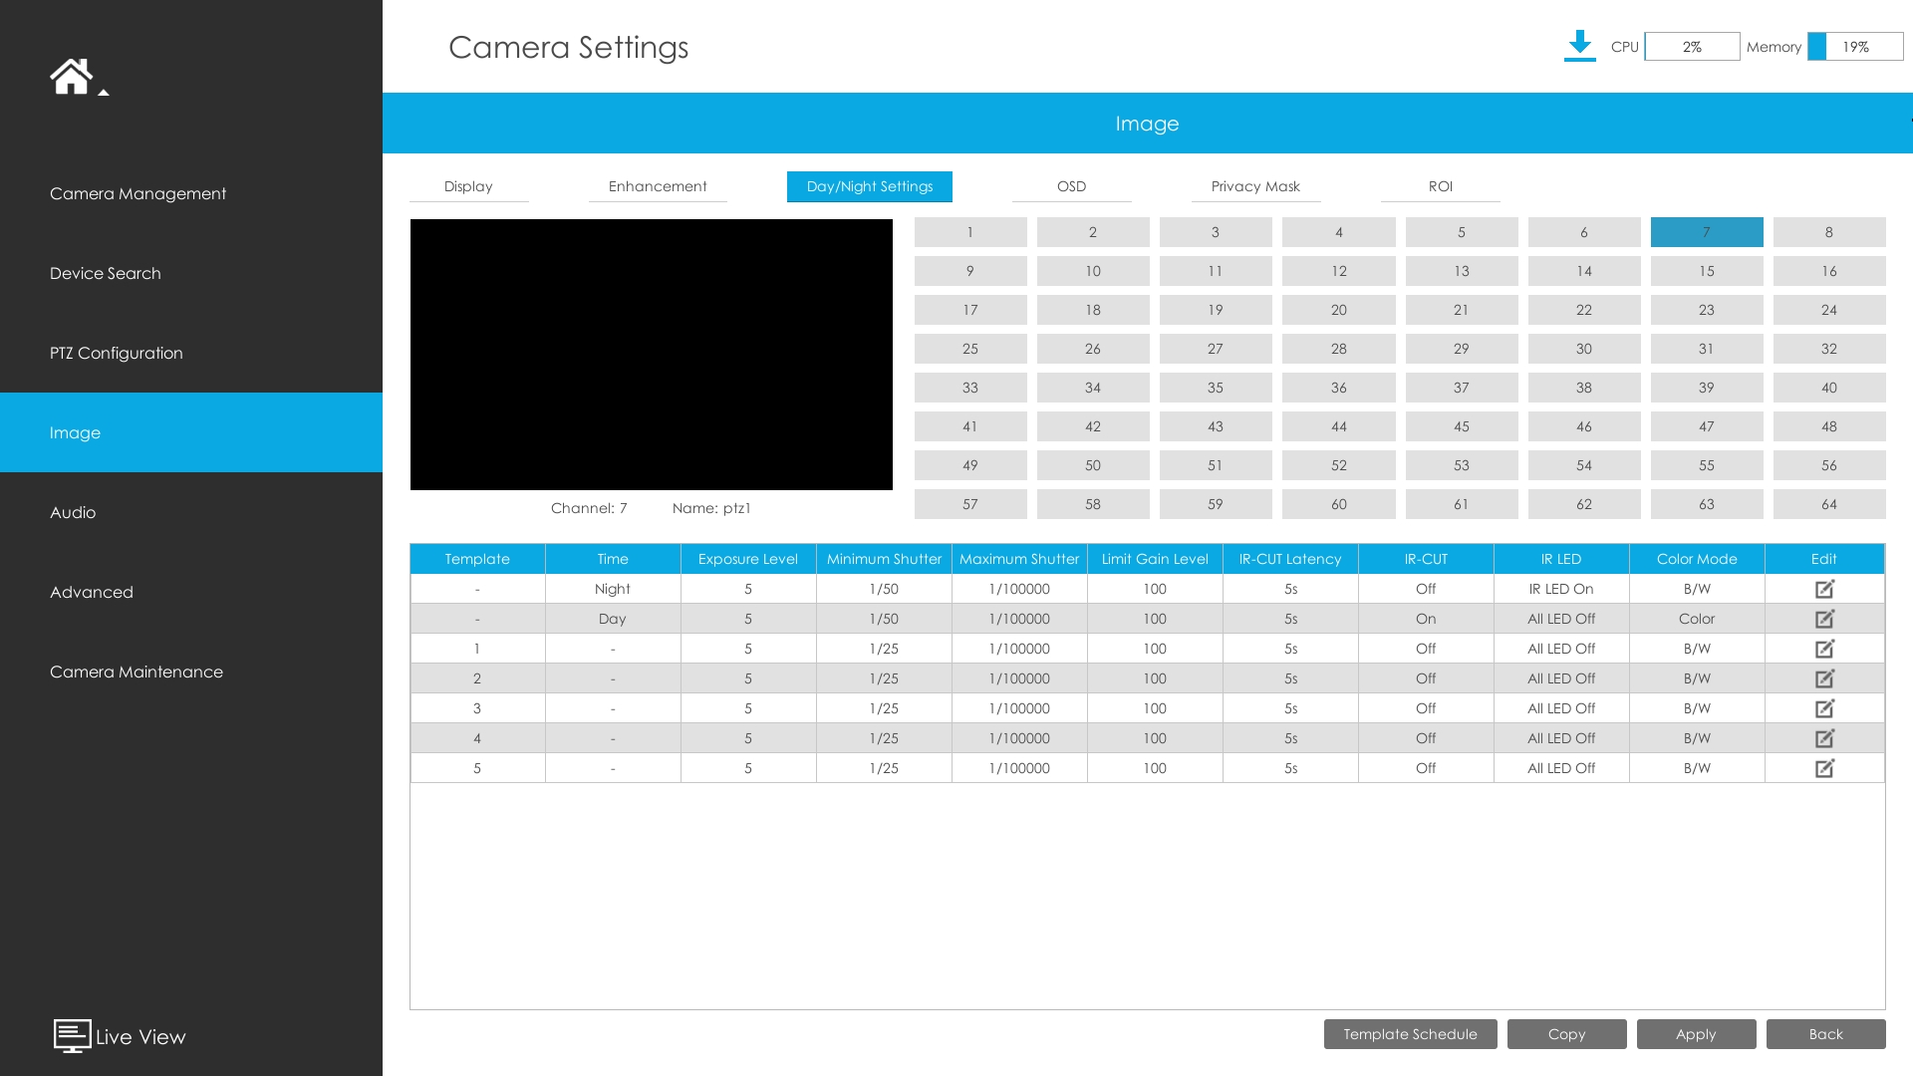Click the black camera preview window
The height and width of the screenshot is (1076, 1913).
pos(652,355)
